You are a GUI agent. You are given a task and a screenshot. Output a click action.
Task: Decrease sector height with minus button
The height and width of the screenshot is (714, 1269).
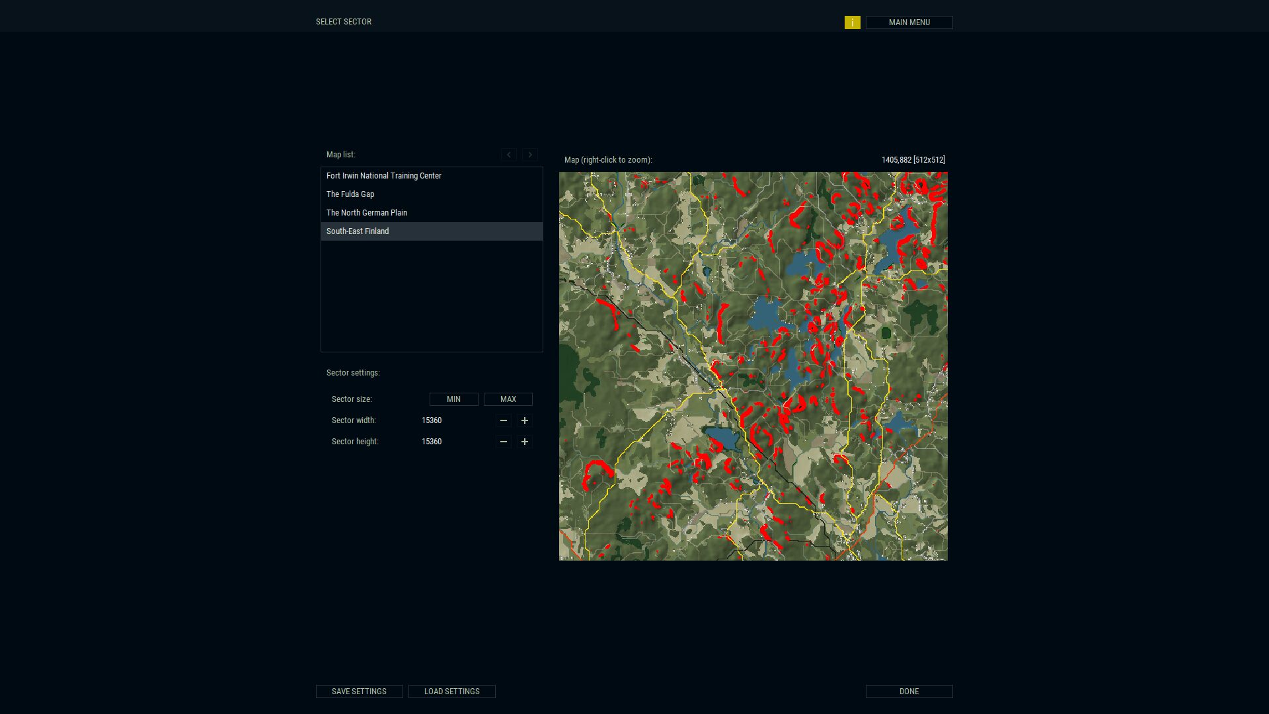(503, 442)
